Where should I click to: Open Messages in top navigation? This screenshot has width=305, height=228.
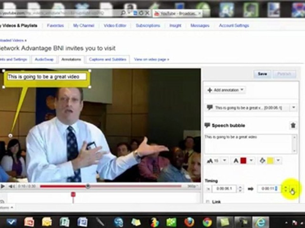point(200,25)
